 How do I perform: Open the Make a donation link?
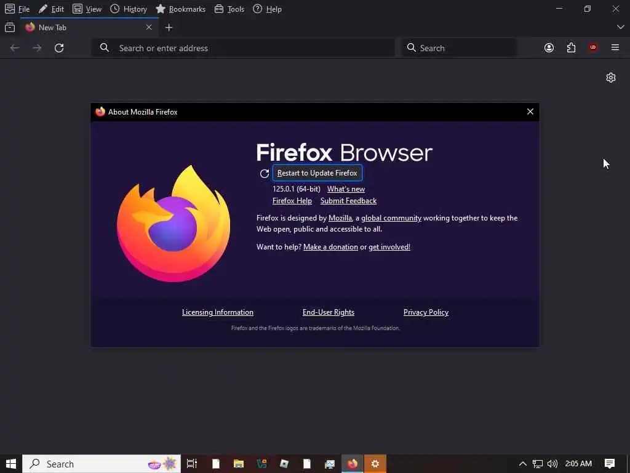pyautogui.click(x=330, y=247)
